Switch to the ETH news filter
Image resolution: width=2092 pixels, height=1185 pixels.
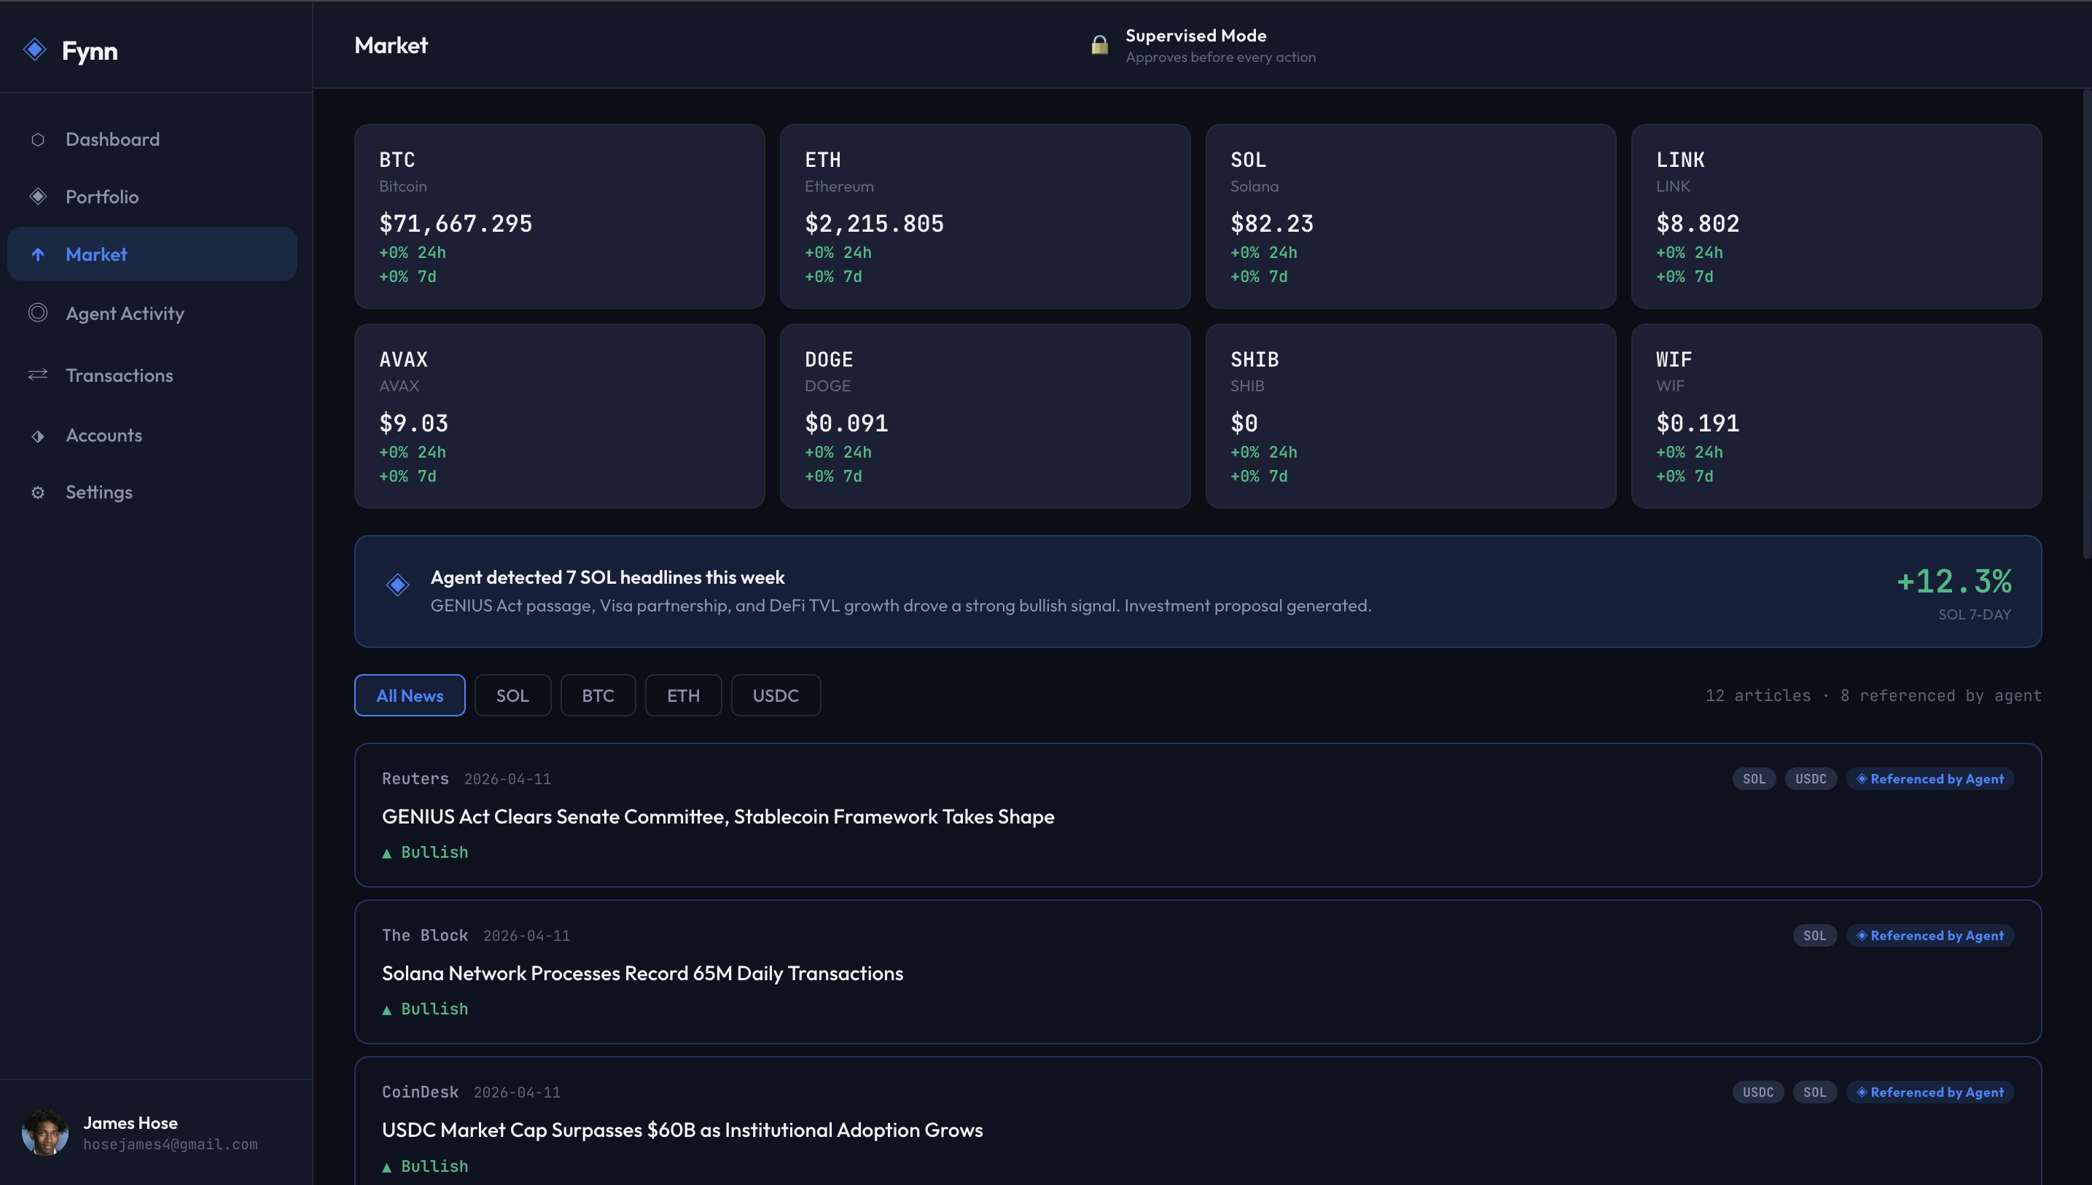[683, 695]
